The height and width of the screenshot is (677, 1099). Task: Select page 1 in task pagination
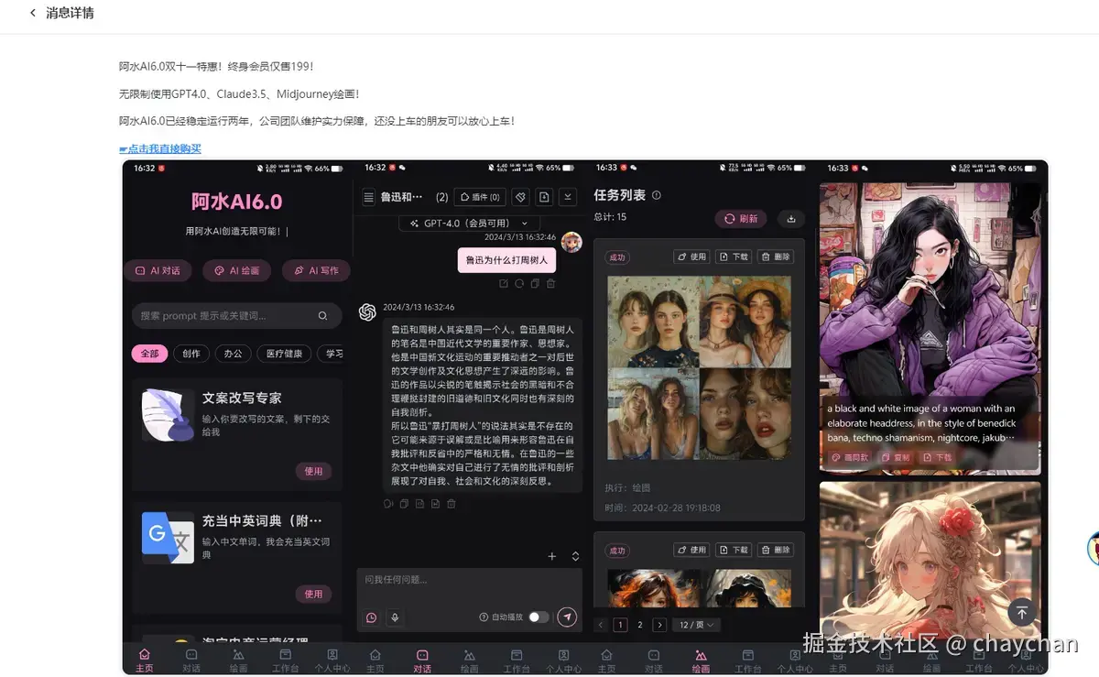620,625
